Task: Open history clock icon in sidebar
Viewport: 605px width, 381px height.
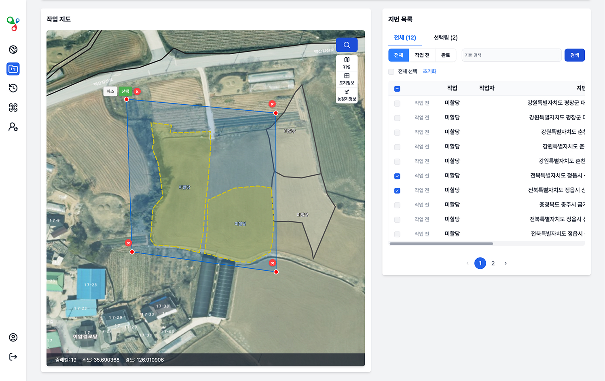Action: coord(13,88)
